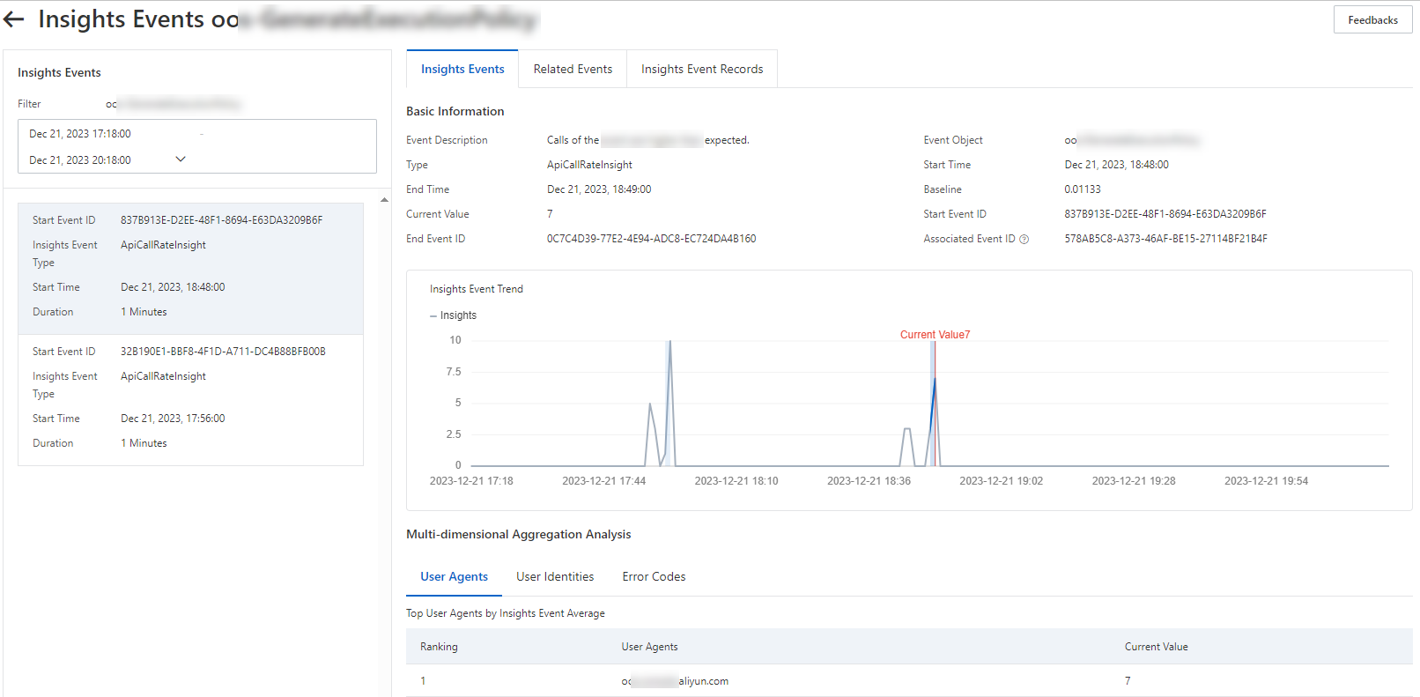Click Associated Event ID value 578AB5C8-A373-46AF-BE15-27114BF21B4F
The image size is (1420, 697).
click(x=1165, y=239)
